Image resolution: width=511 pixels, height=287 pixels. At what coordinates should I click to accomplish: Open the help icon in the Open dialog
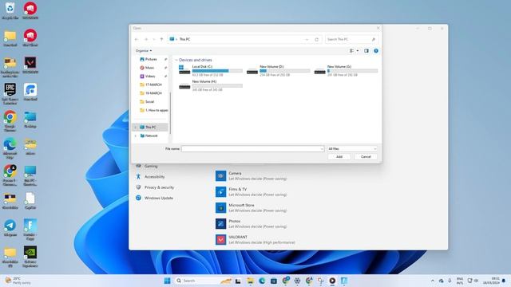[x=376, y=51]
